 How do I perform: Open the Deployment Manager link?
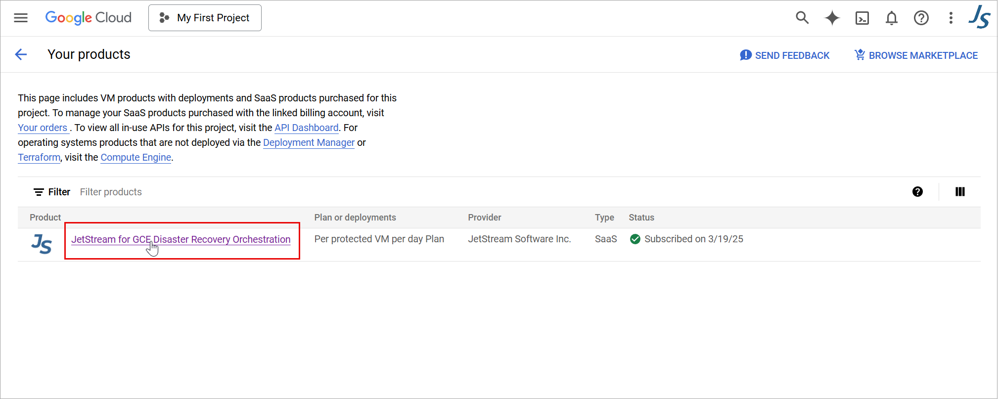point(309,142)
